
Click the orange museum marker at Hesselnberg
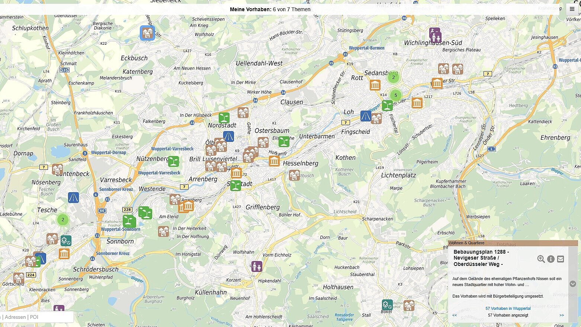[274, 161]
